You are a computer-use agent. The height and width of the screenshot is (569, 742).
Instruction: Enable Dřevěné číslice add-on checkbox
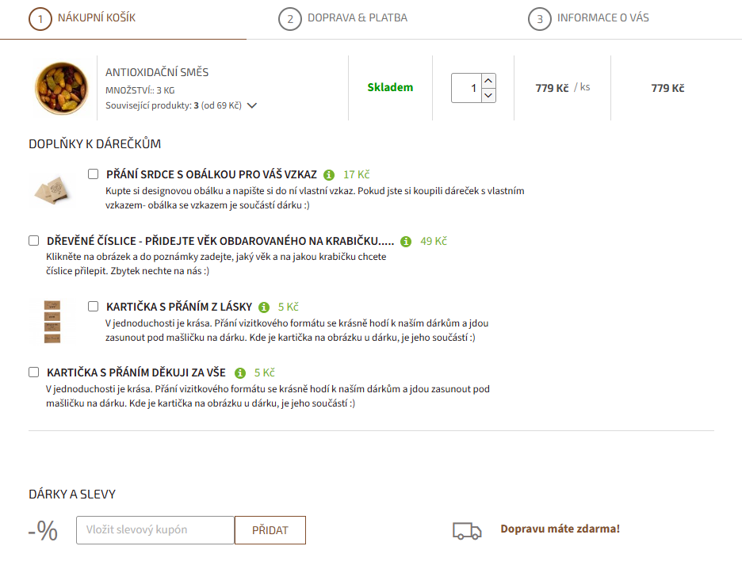click(x=34, y=240)
